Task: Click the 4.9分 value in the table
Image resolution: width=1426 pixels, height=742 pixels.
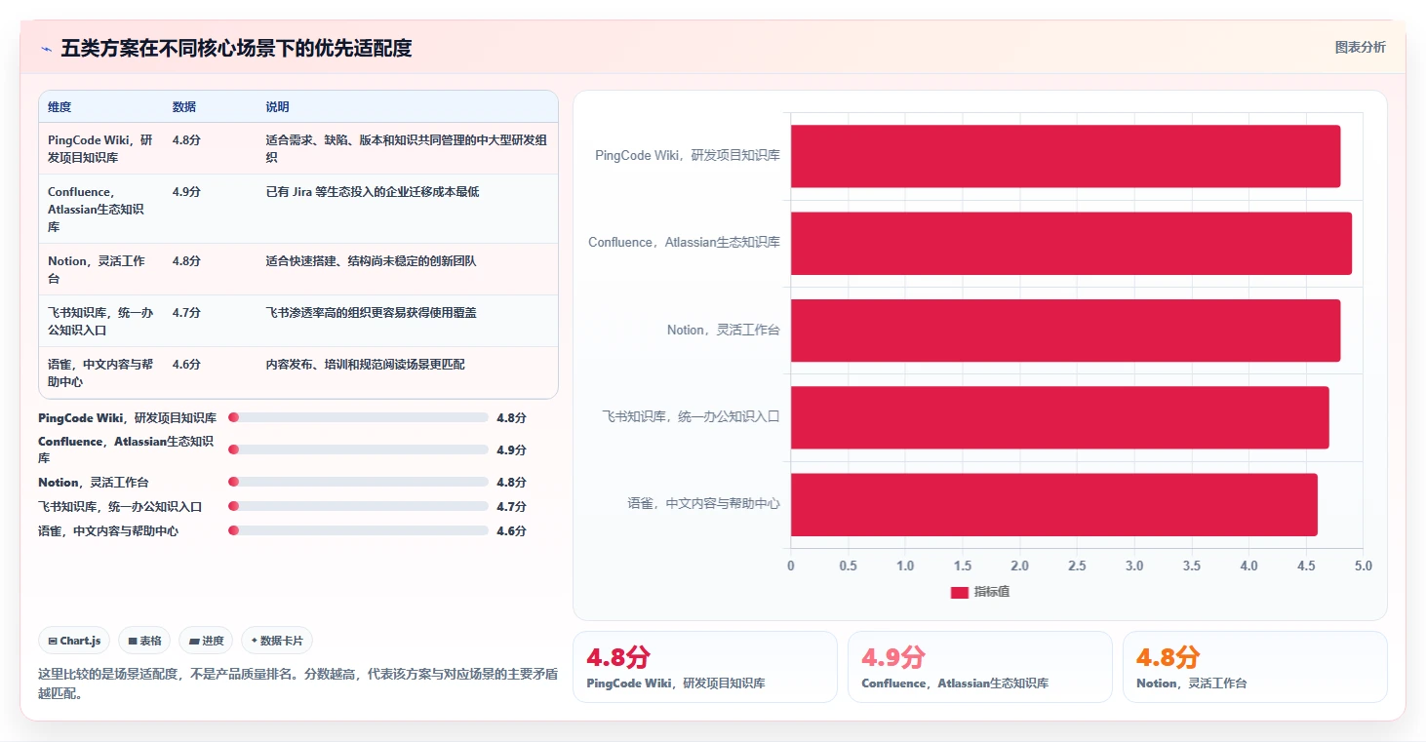Action: 186,192
